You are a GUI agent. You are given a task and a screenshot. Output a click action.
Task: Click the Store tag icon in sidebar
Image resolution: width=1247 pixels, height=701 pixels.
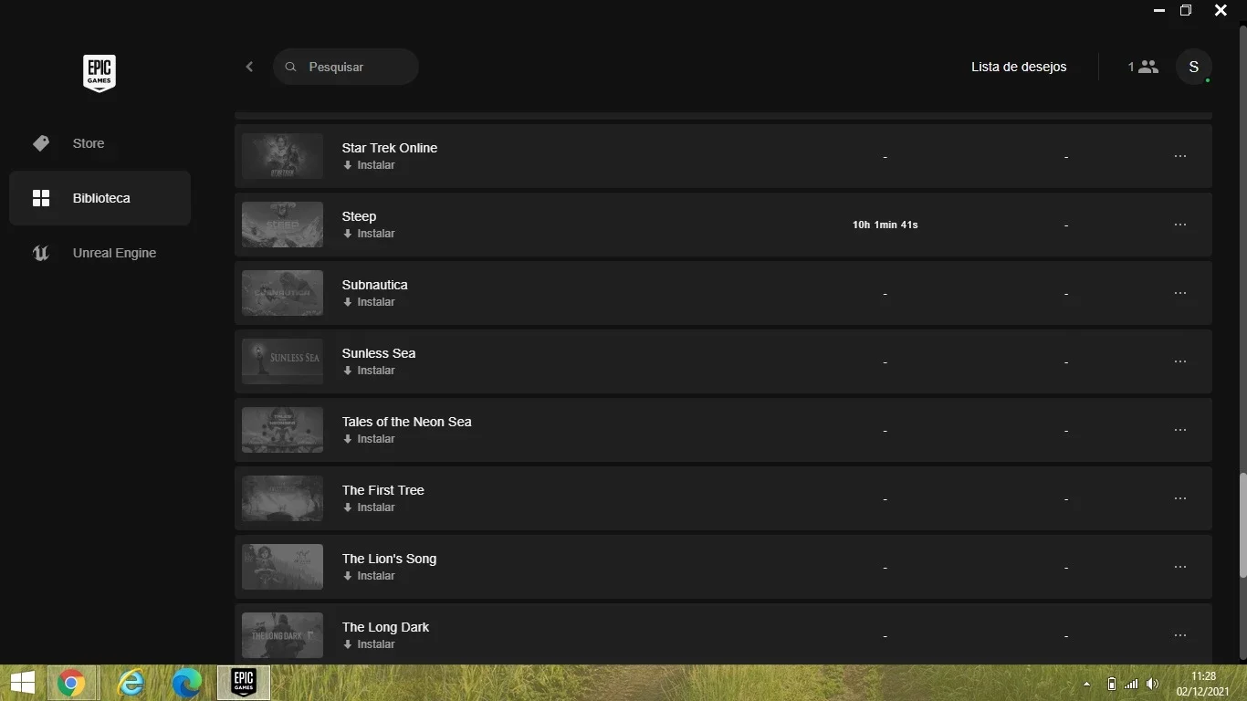click(x=41, y=143)
